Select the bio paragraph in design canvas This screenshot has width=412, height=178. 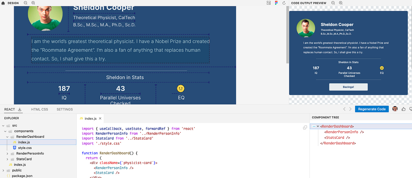pyautogui.click(x=121, y=50)
